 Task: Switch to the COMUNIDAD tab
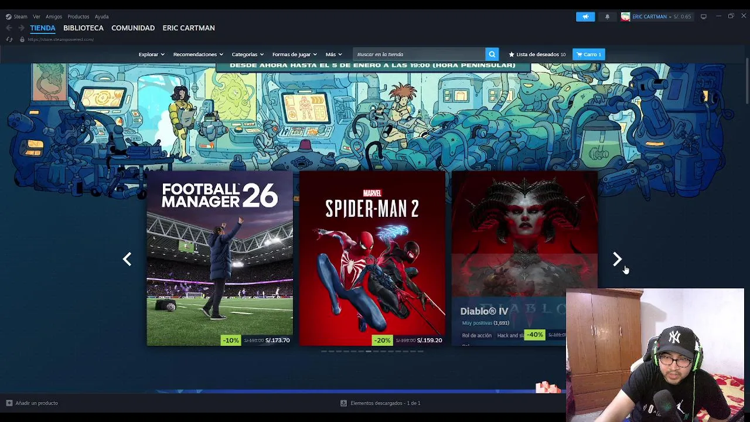[133, 28]
